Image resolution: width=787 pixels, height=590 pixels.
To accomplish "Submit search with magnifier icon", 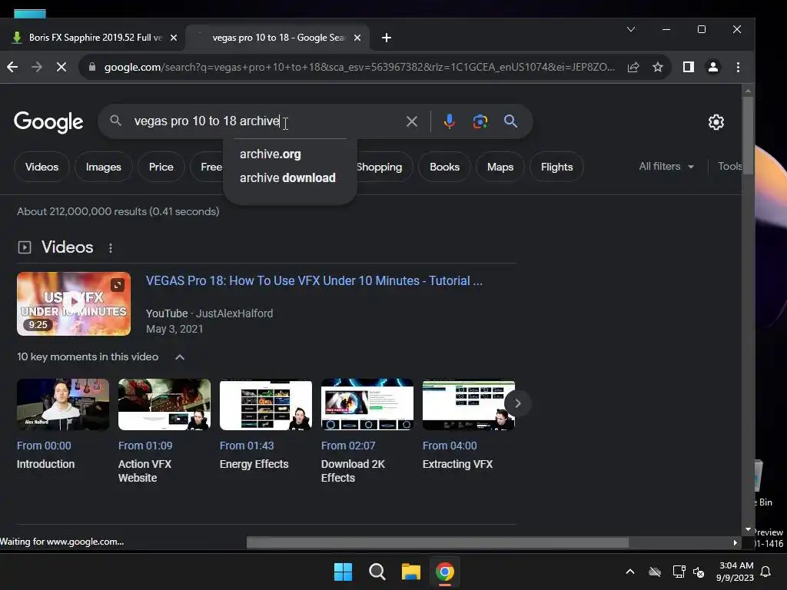I will [510, 121].
